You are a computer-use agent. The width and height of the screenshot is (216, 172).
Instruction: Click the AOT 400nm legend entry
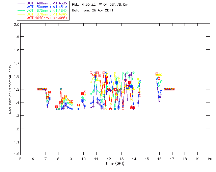tap(43, 3)
